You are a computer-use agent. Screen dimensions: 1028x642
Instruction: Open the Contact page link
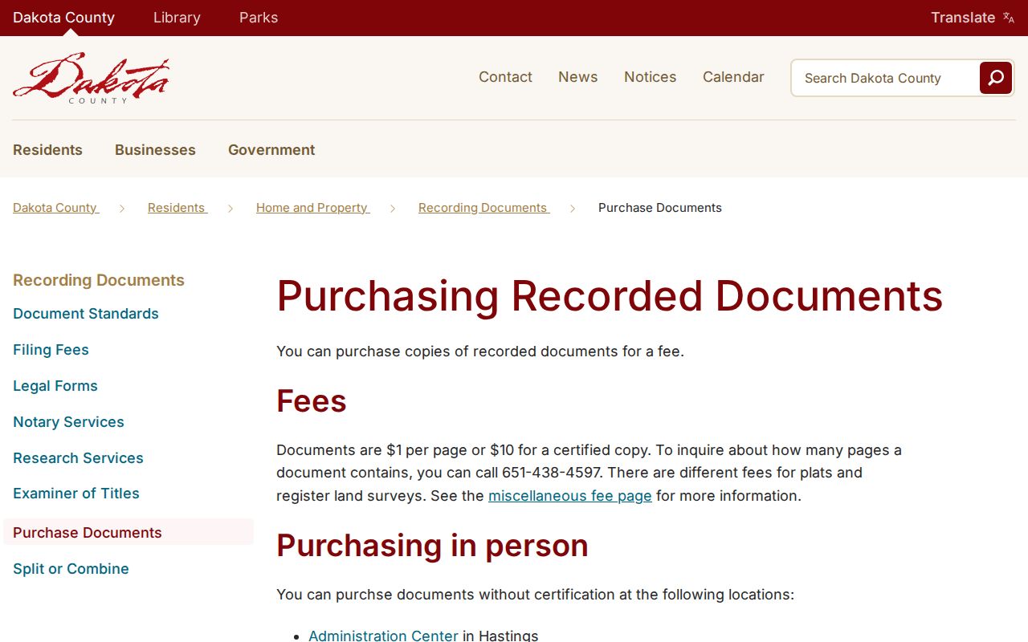505,77
